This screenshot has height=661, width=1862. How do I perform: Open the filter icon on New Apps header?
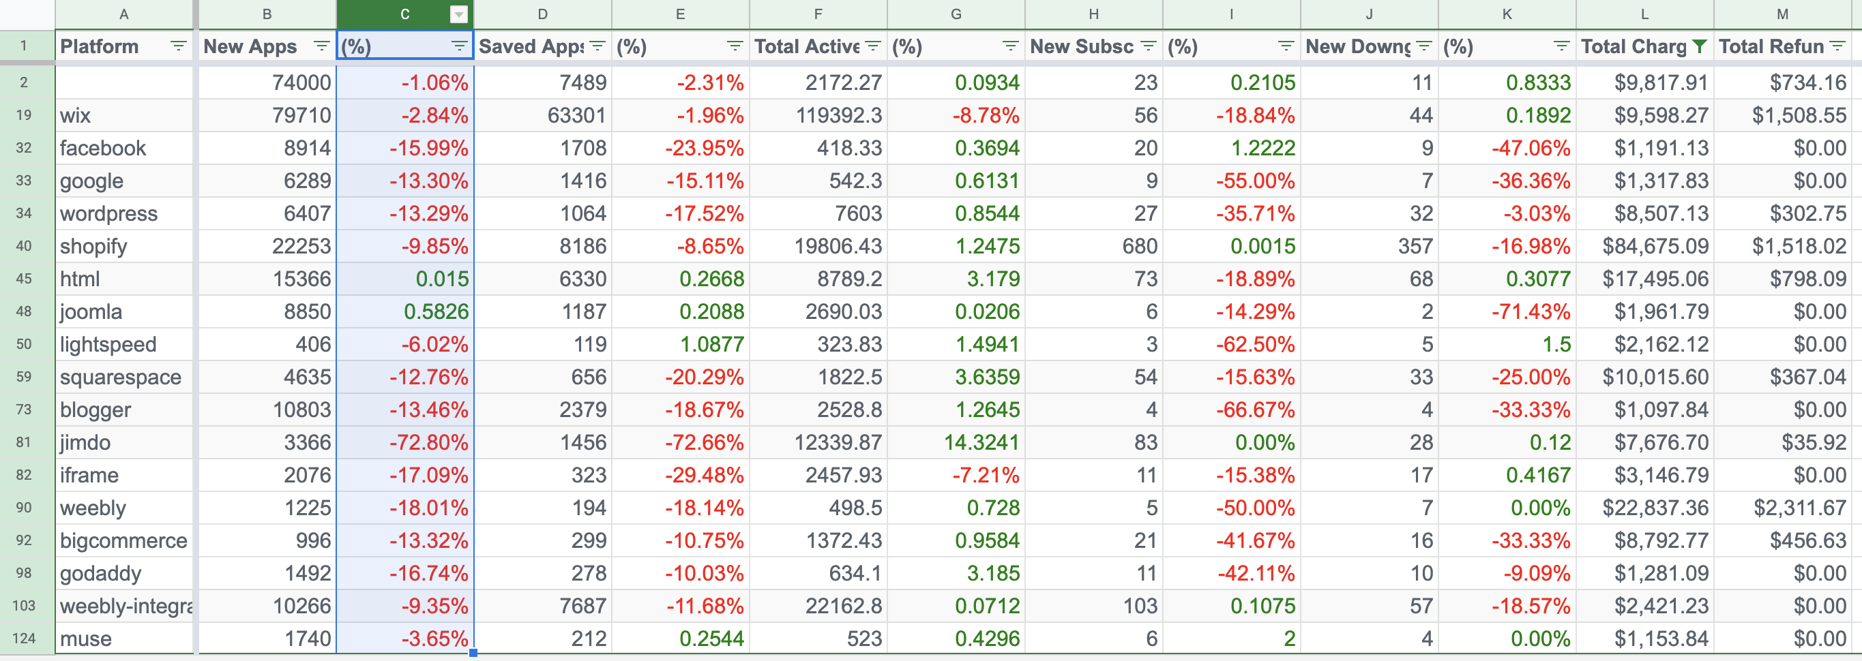tap(320, 46)
